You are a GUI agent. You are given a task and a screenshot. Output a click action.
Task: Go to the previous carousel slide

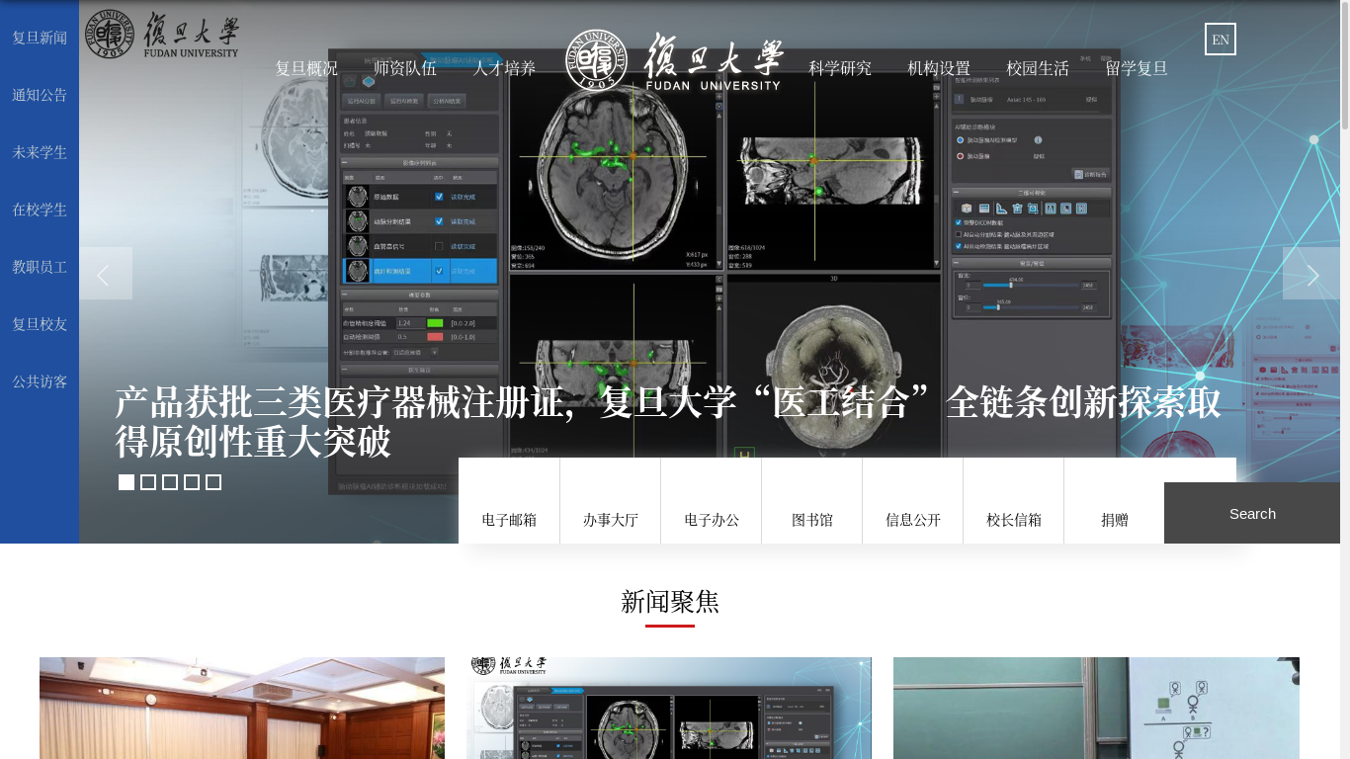pyautogui.click(x=106, y=274)
